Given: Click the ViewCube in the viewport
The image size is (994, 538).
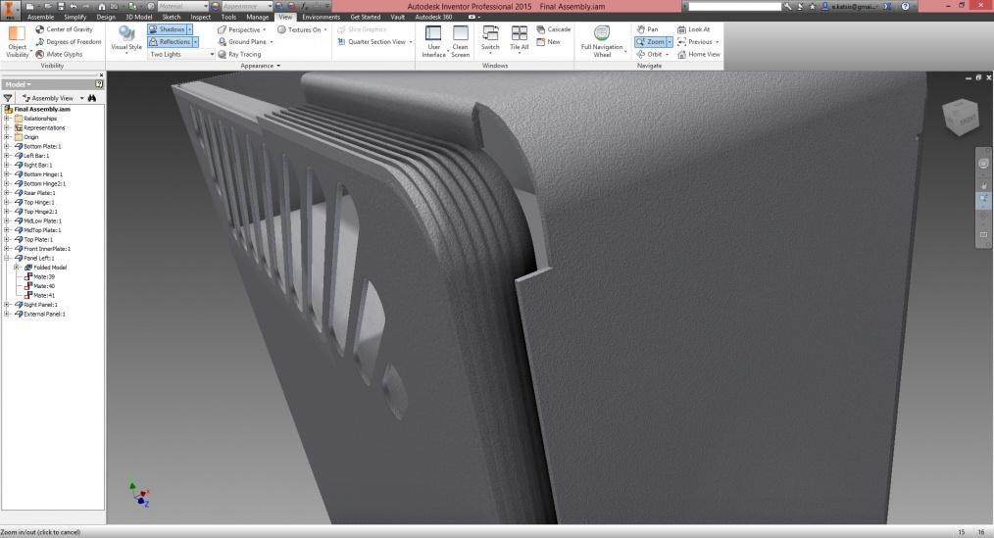Looking at the screenshot, I should click(961, 116).
